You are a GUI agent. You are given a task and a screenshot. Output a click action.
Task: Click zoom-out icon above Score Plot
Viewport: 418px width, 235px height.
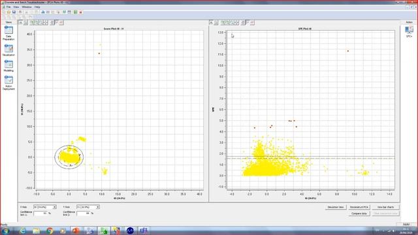pyautogui.click(x=37, y=23)
